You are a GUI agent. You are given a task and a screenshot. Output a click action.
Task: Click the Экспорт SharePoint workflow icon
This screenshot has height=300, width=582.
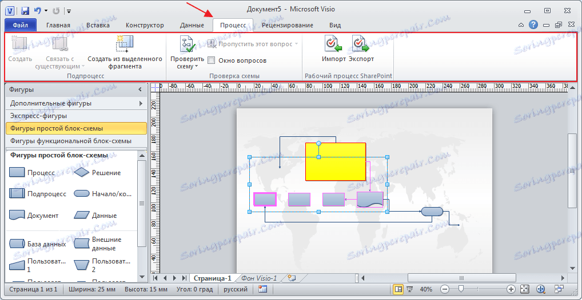pos(361,44)
